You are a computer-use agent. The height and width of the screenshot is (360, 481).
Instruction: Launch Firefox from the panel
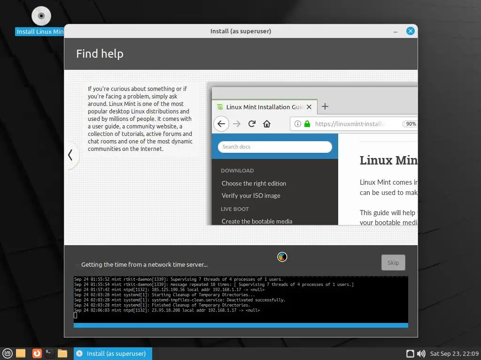[x=37, y=353]
